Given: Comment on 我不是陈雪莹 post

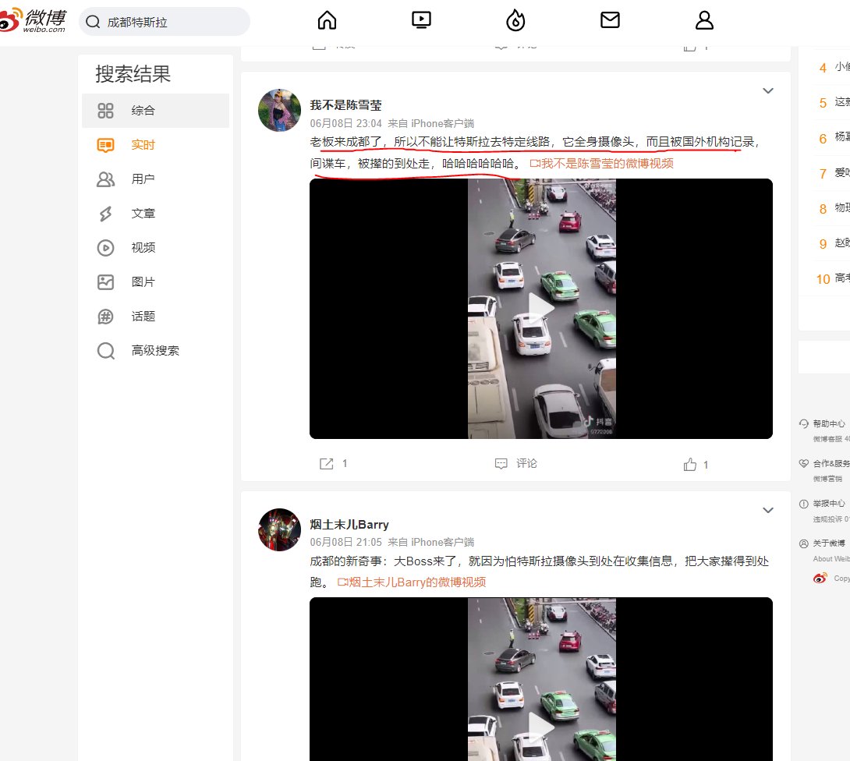Looking at the screenshot, I should (515, 463).
